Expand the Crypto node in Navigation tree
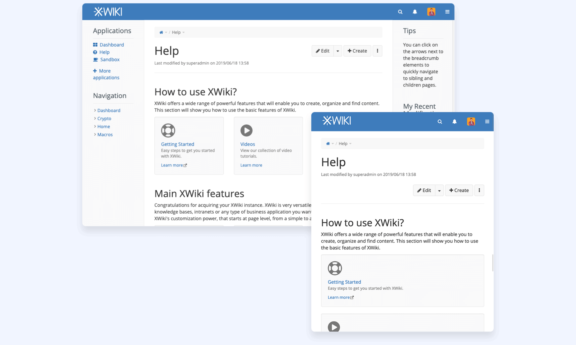Viewport: 576px width, 345px height. 95,118
